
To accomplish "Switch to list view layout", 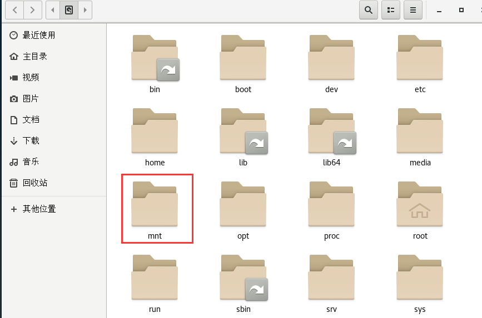I will pyautogui.click(x=390, y=9).
